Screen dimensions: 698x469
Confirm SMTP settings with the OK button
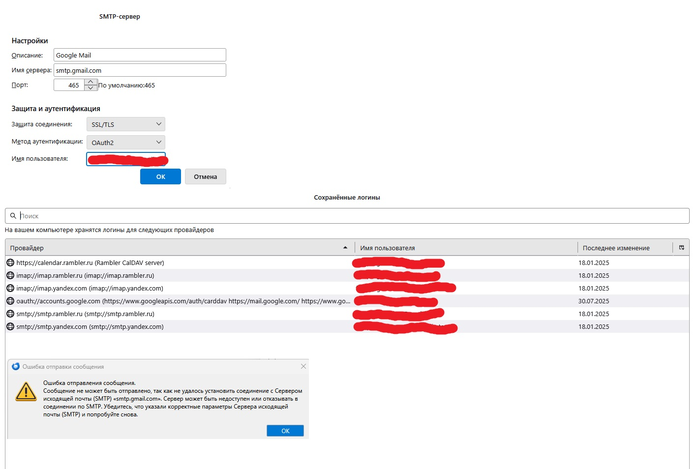point(160,176)
